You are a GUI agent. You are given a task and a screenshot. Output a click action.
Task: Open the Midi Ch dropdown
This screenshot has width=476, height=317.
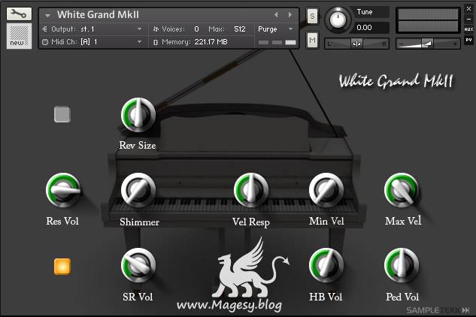pyautogui.click(x=139, y=41)
